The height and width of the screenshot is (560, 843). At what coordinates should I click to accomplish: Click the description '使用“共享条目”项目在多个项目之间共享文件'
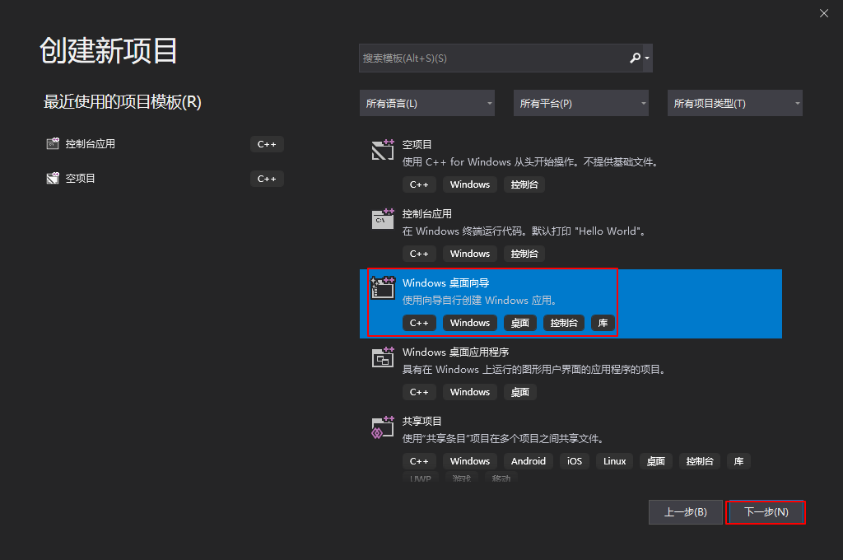coord(503,439)
